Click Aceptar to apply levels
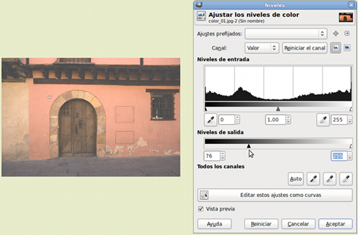This screenshot has width=358, height=235. click(335, 224)
